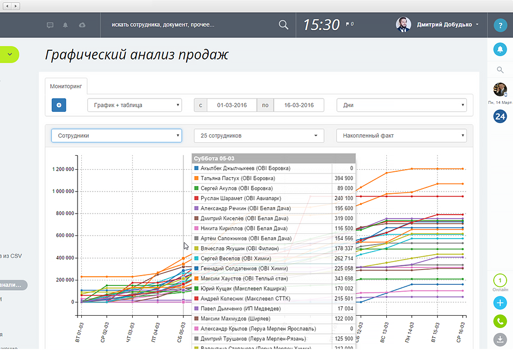Click the blue bell icon in right sidebar
The image size is (513, 350).
[500, 49]
